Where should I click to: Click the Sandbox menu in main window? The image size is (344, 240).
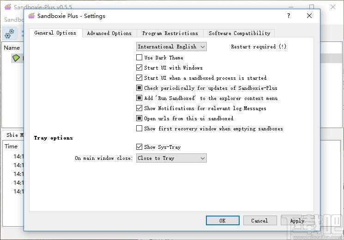[x=14, y=19]
